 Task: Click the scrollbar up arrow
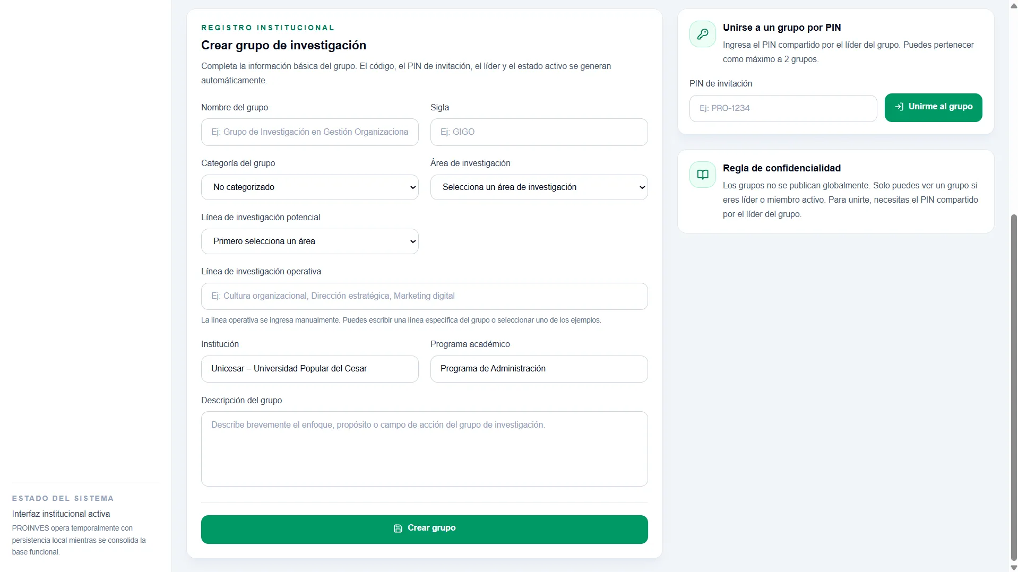[x=1014, y=5]
